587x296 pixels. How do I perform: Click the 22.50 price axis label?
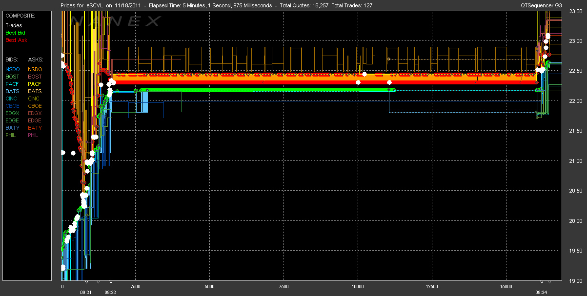coord(576,71)
